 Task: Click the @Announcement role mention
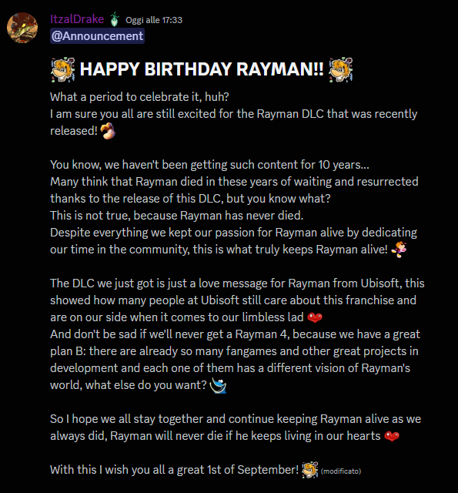pyautogui.click(x=98, y=36)
